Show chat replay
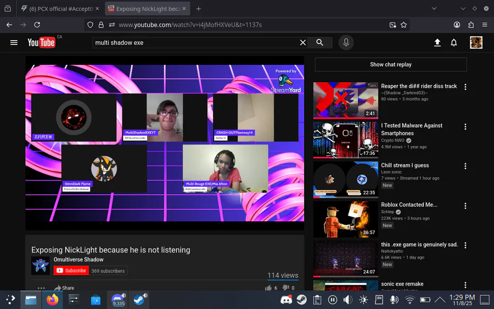Viewport: 494px width, 309px height. coord(391,64)
